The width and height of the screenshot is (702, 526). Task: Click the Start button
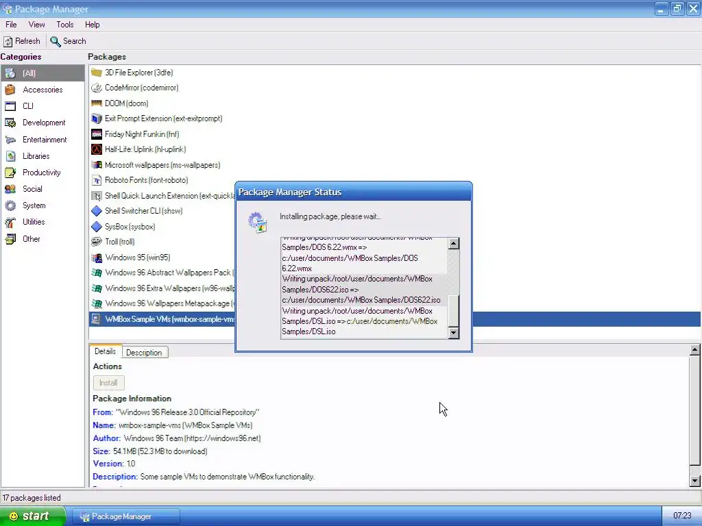pos(32,516)
